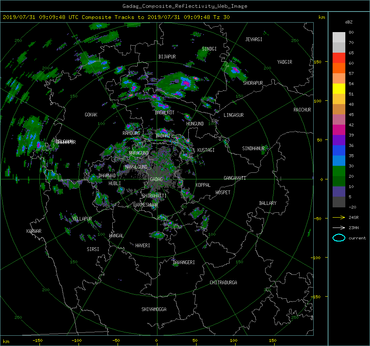The image size is (370, 346).
Task: Click the CHITRADURGA city label
Action: [x=223, y=283]
